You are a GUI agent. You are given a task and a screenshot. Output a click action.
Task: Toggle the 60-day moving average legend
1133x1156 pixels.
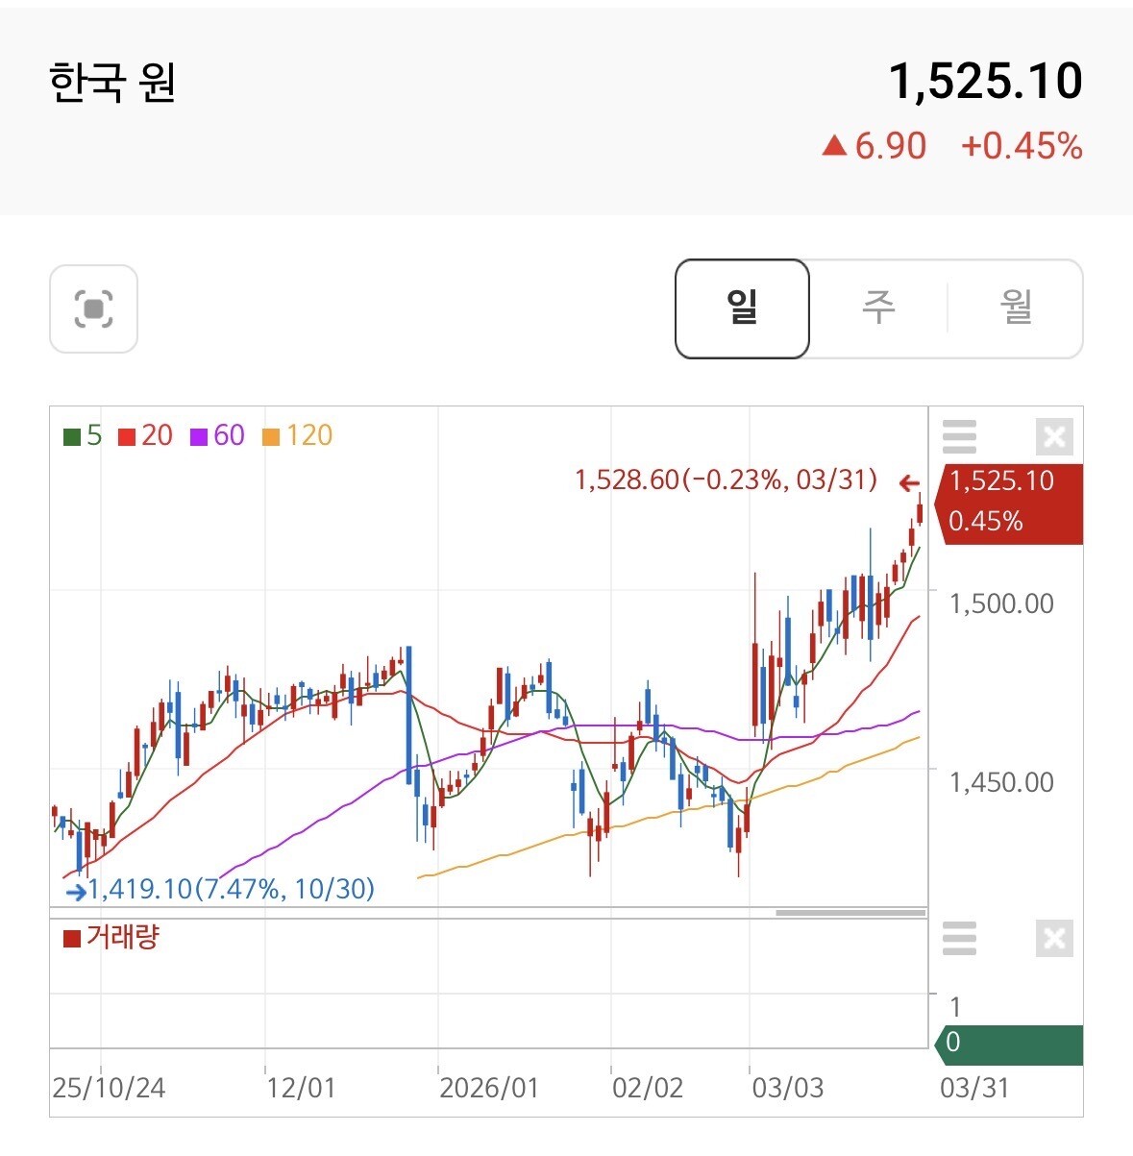point(217,436)
